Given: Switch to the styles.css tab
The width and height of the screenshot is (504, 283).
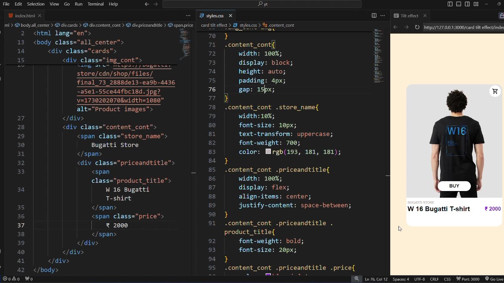Looking at the screenshot, I should coord(215,16).
